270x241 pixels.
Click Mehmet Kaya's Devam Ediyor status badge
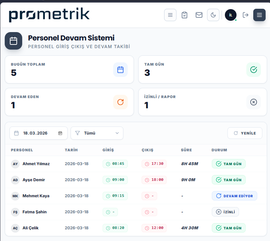234,196
